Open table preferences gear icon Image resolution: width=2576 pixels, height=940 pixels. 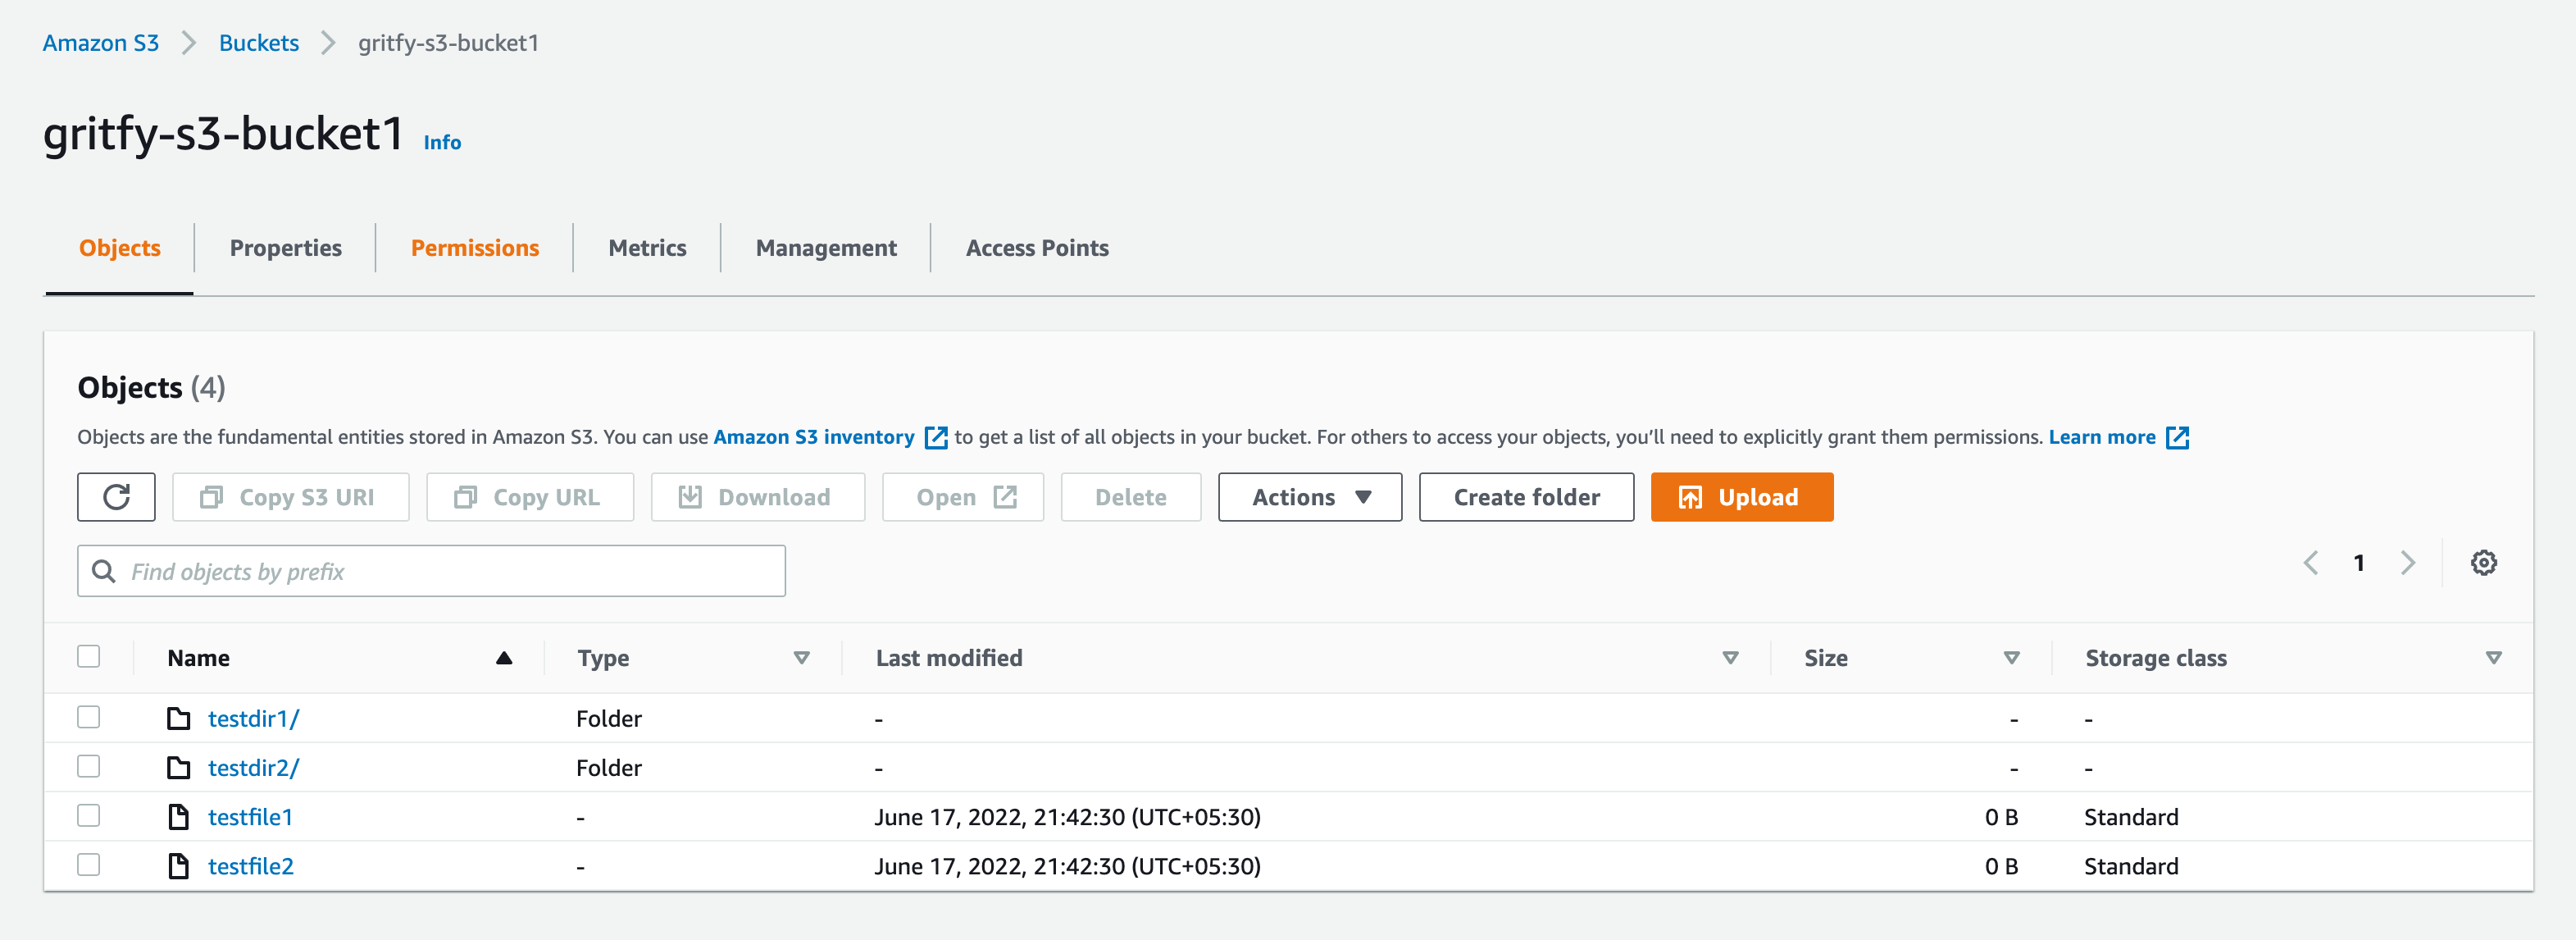point(2483,563)
